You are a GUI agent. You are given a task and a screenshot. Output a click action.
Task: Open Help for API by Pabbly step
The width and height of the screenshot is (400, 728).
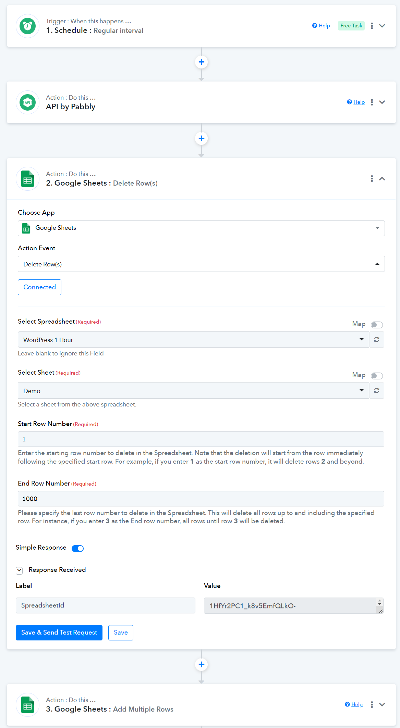pos(356,102)
